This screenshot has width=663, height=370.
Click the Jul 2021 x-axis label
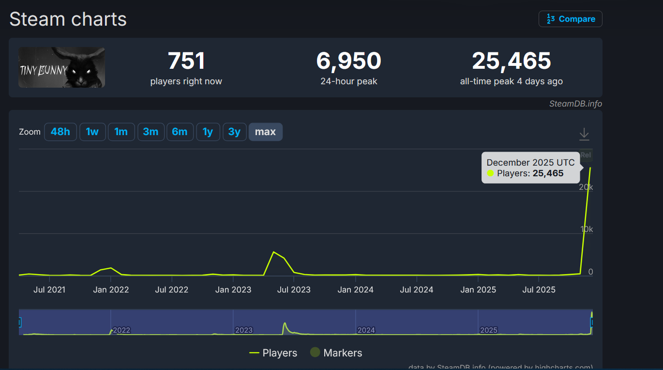49,290
